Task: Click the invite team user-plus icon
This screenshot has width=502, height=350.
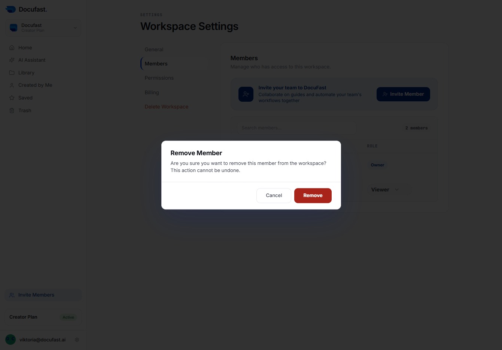Action: (246, 94)
